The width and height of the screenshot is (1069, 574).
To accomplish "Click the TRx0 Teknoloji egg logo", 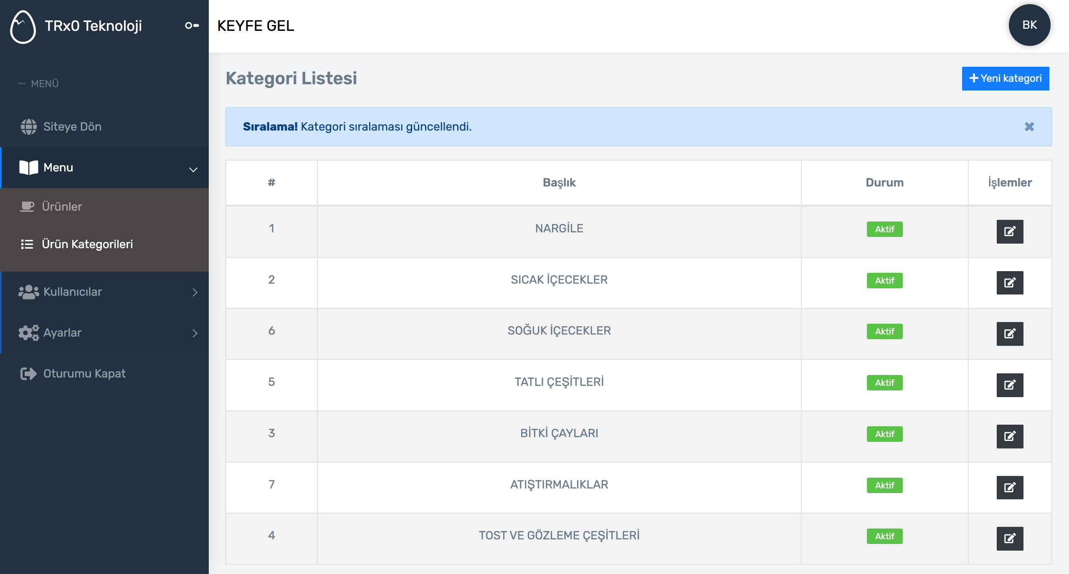I will [x=23, y=26].
